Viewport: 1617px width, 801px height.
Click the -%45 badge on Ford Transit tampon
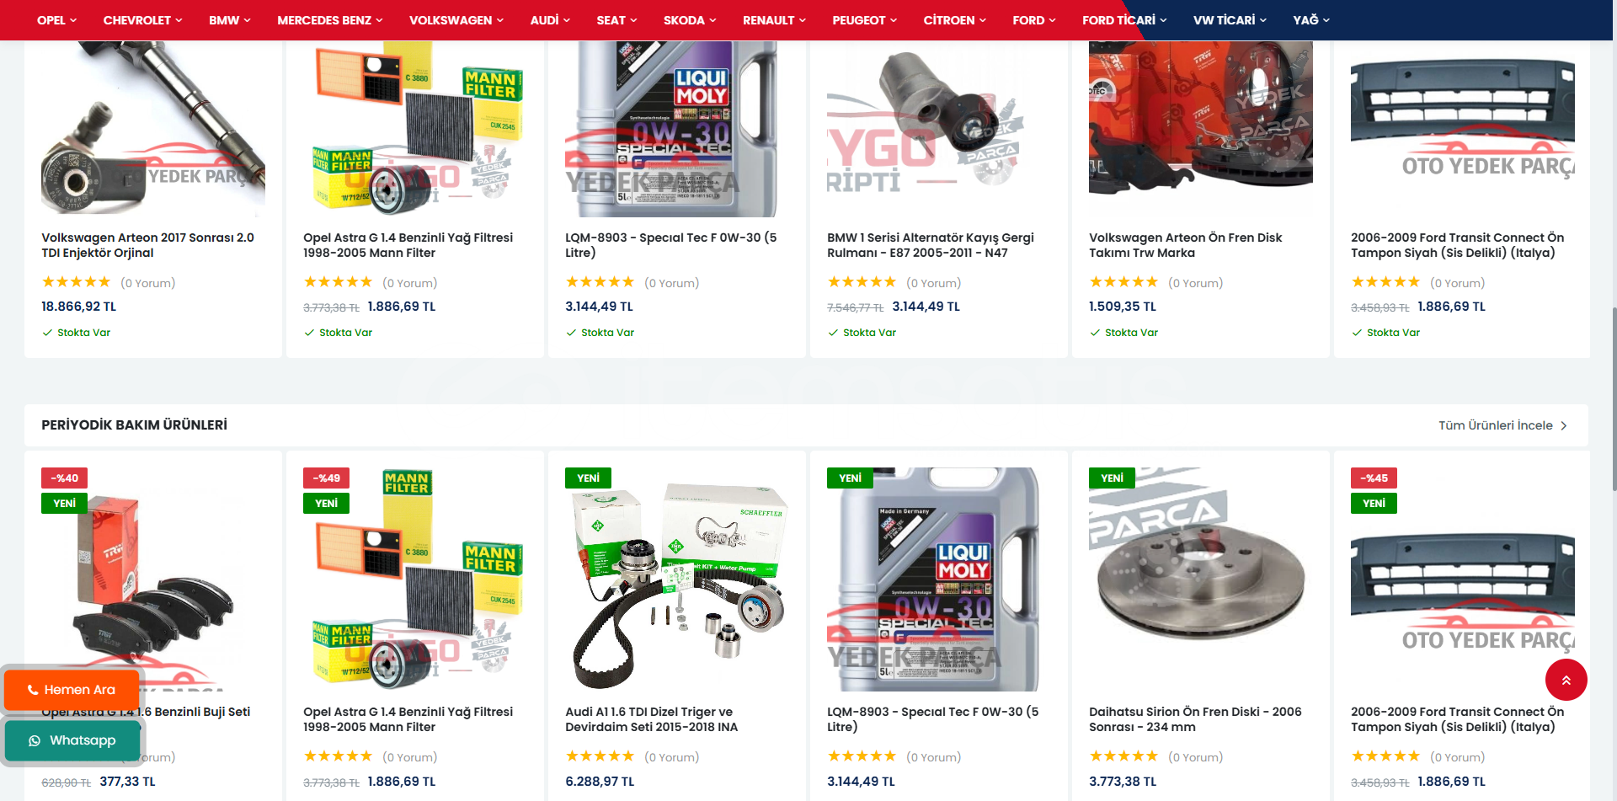(1374, 478)
